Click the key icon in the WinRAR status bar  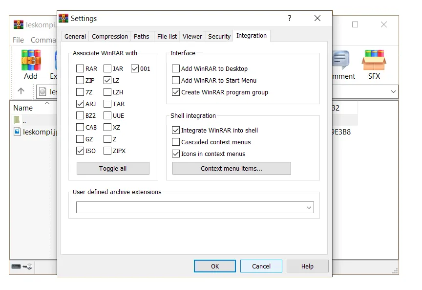[x=27, y=267]
